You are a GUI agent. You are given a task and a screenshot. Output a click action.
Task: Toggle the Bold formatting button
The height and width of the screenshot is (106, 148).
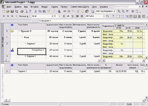64,16
